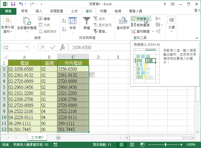The image size is (201, 148).
Task: Click the What-If Analysis icon
Action: point(158,25)
